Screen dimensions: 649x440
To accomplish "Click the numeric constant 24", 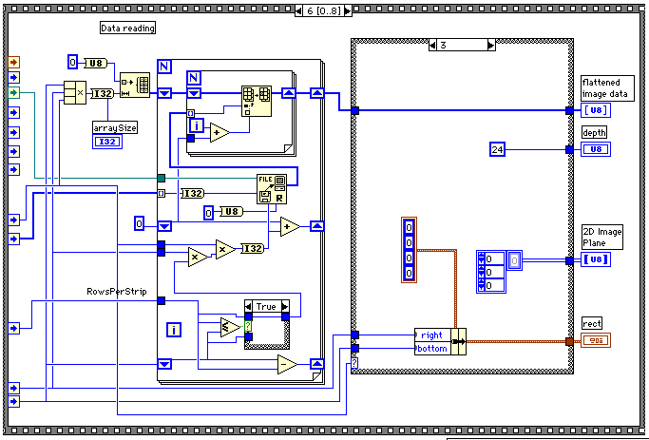I will pyautogui.click(x=498, y=149).
